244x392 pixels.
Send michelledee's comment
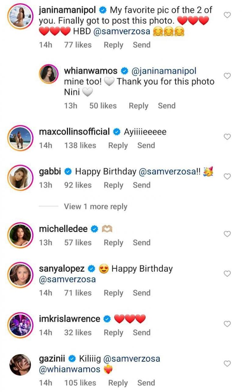[142, 242]
